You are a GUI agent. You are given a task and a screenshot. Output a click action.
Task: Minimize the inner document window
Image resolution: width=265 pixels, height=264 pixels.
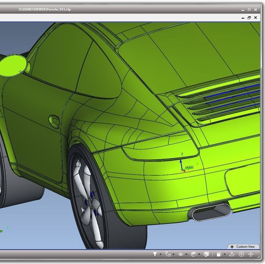pyautogui.click(x=243, y=18)
